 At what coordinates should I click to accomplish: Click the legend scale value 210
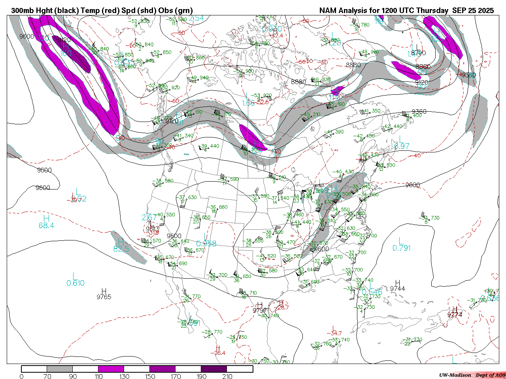pos(227,376)
